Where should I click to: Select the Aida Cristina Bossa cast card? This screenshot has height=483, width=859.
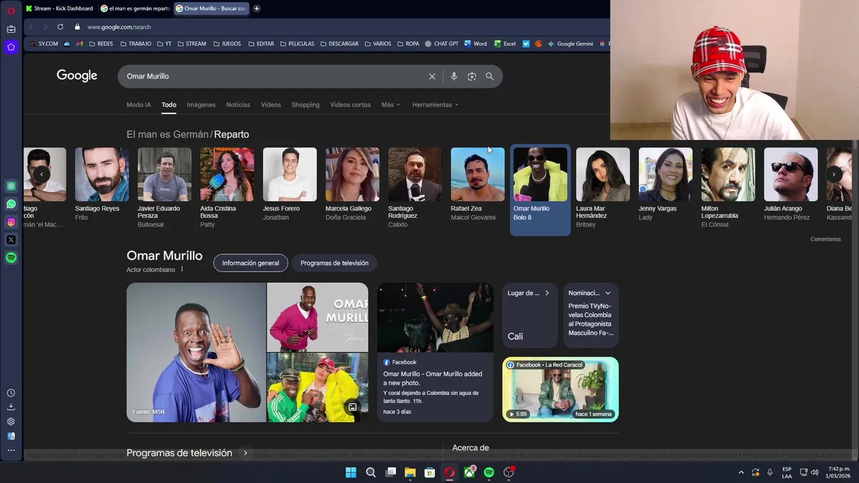click(227, 189)
